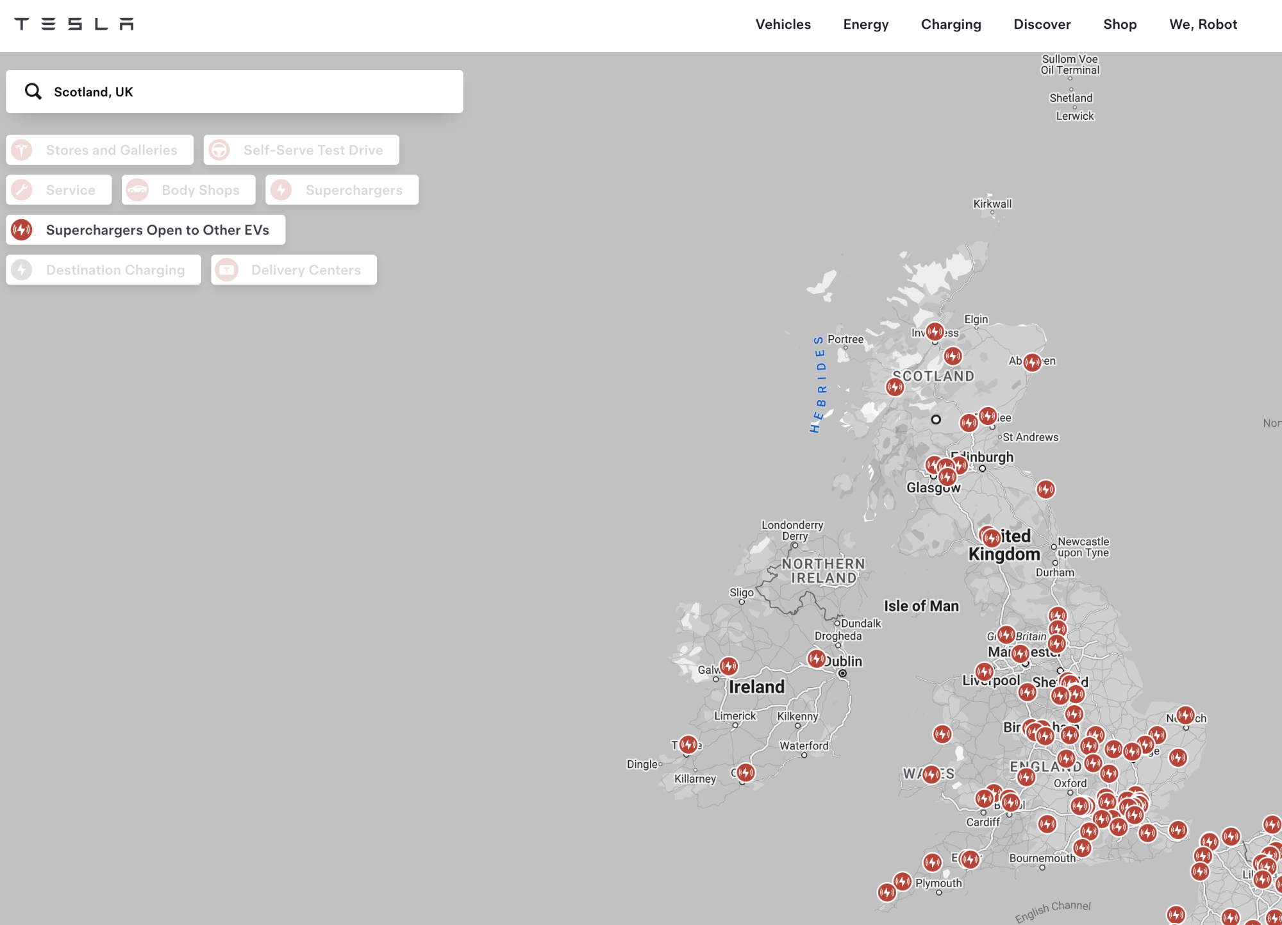Focus the Scotland, UK search field
Image resolution: width=1282 pixels, height=925 pixels.
(x=235, y=92)
